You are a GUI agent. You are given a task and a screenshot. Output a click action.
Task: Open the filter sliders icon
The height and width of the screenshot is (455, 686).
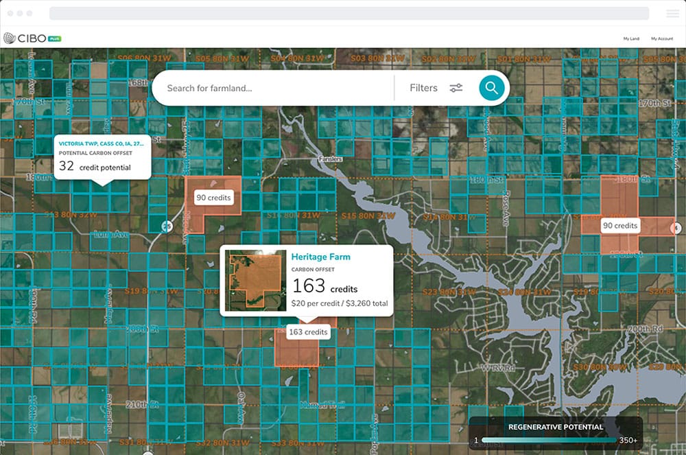pos(456,88)
